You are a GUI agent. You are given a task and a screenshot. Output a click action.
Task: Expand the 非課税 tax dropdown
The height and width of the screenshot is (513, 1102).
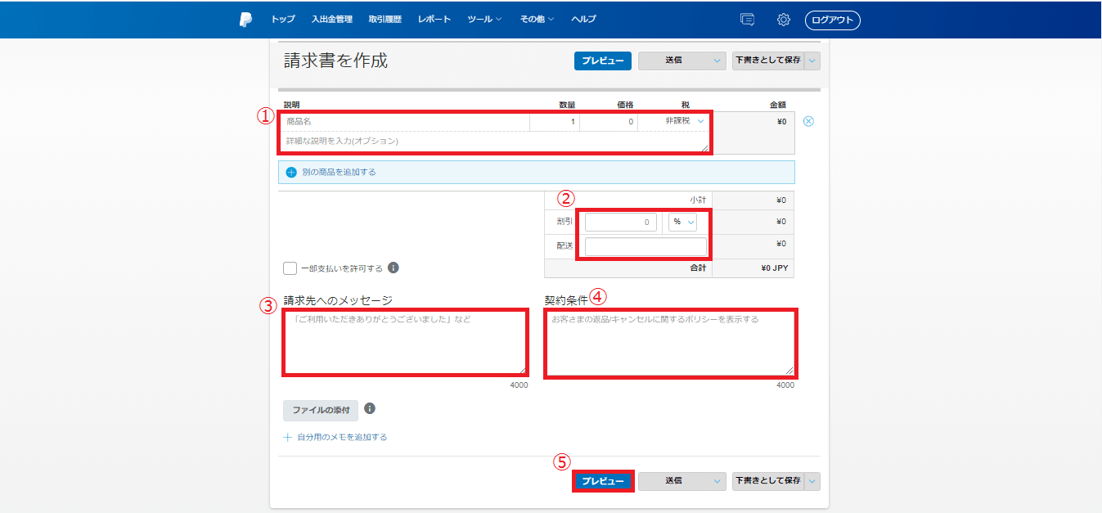(x=683, y=121)
